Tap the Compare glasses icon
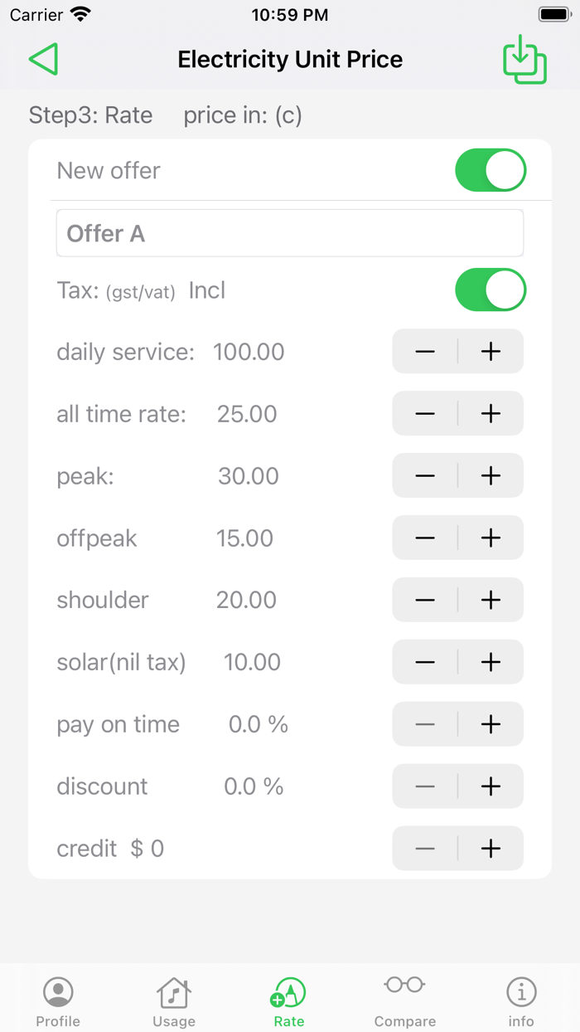 404,985
